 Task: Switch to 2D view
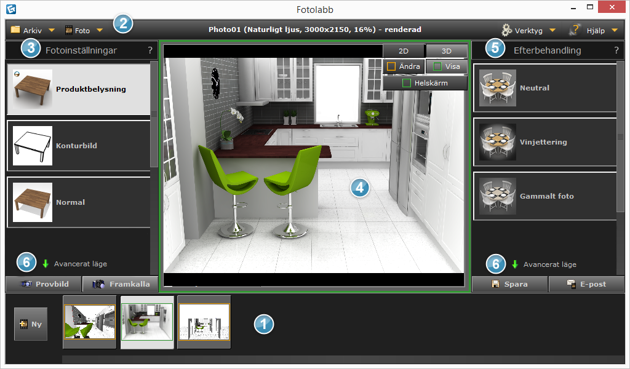pos(403,51)
